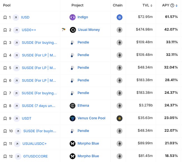Bookmark the GTUSDCCORE pool row
Image resolution: width=182 pixels, height=162 pixels.
[5, 156]
